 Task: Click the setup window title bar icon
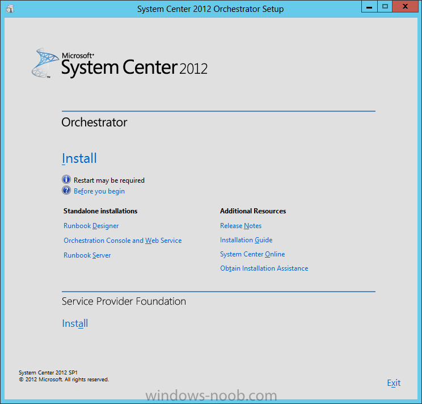tap(10, 9)
